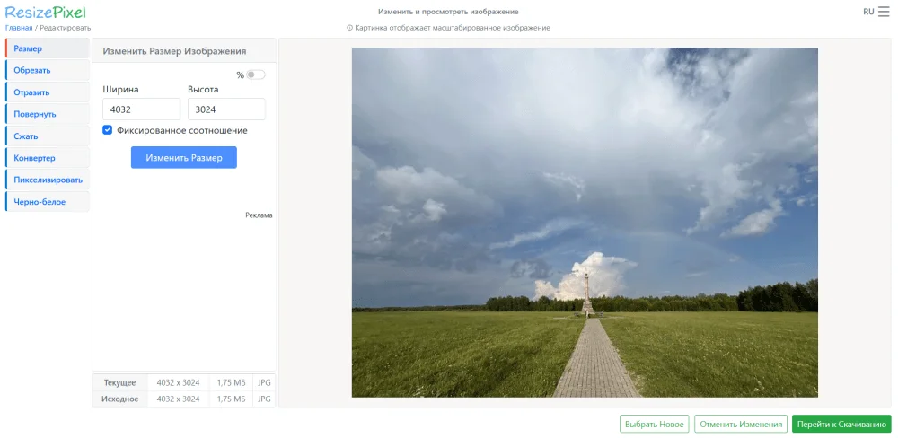
Task: Open the Конвертер tool
Action: (x=47, y=158)
